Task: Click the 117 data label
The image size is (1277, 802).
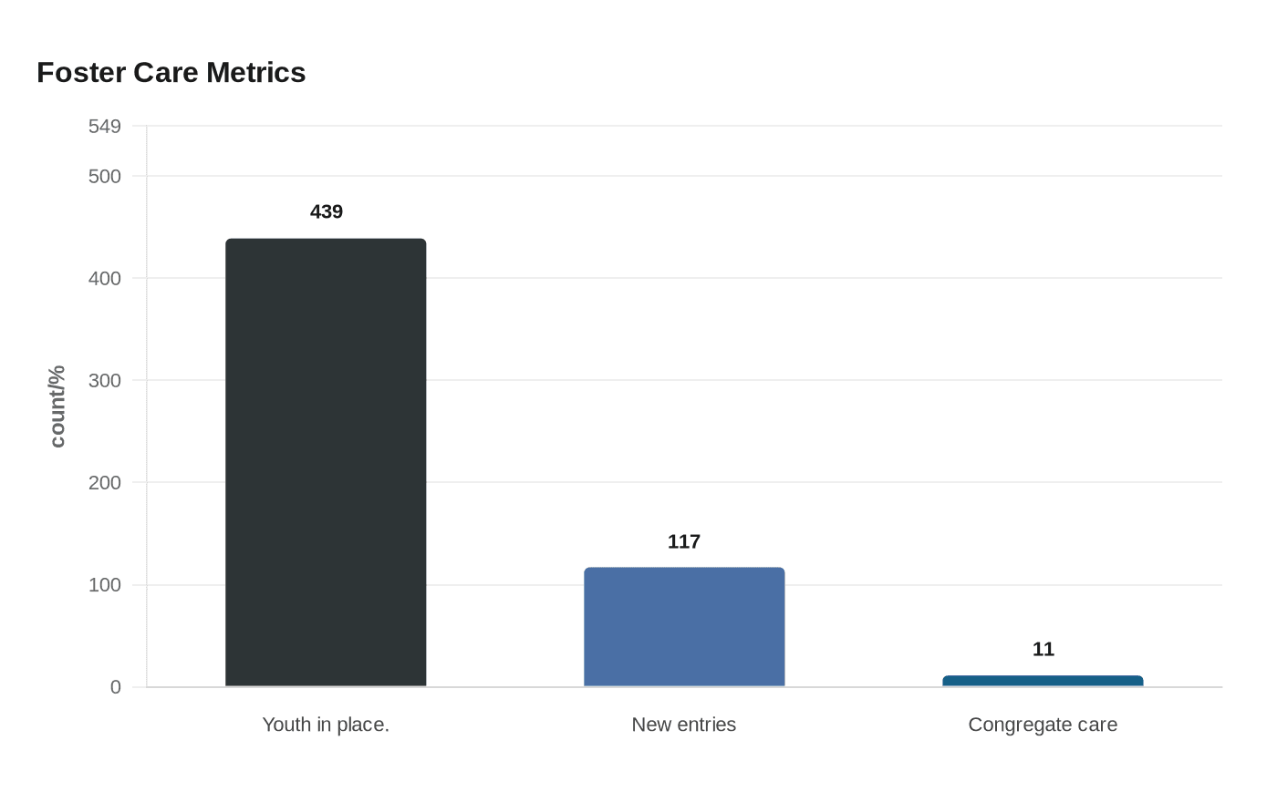Action: (684, 541)
